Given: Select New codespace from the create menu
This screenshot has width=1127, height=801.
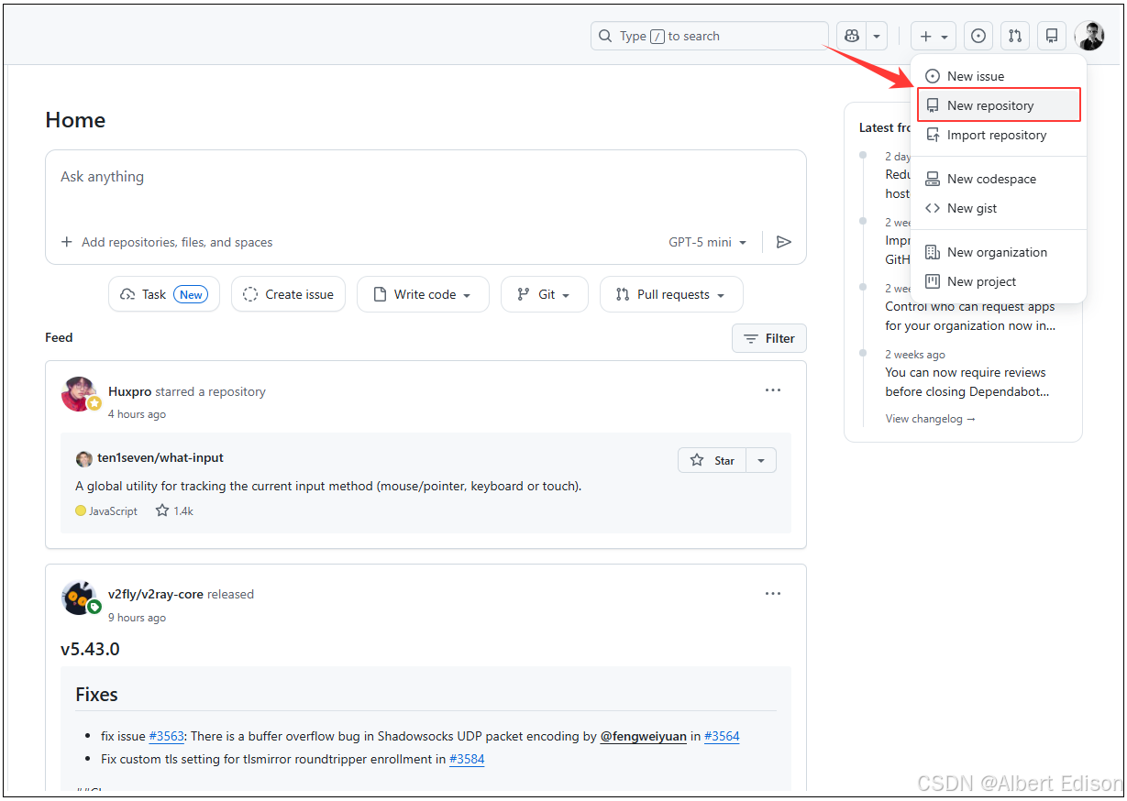Looking at the screenshot, I should [x=999, y=179].
